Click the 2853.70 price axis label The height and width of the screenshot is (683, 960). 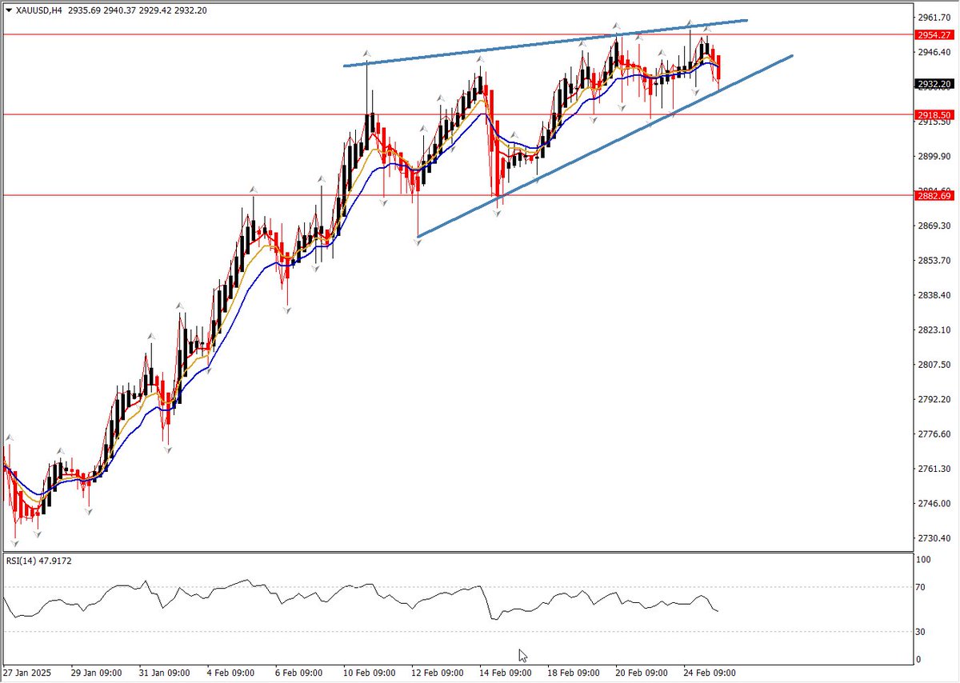pyautogui.click(x=933, y=261)
